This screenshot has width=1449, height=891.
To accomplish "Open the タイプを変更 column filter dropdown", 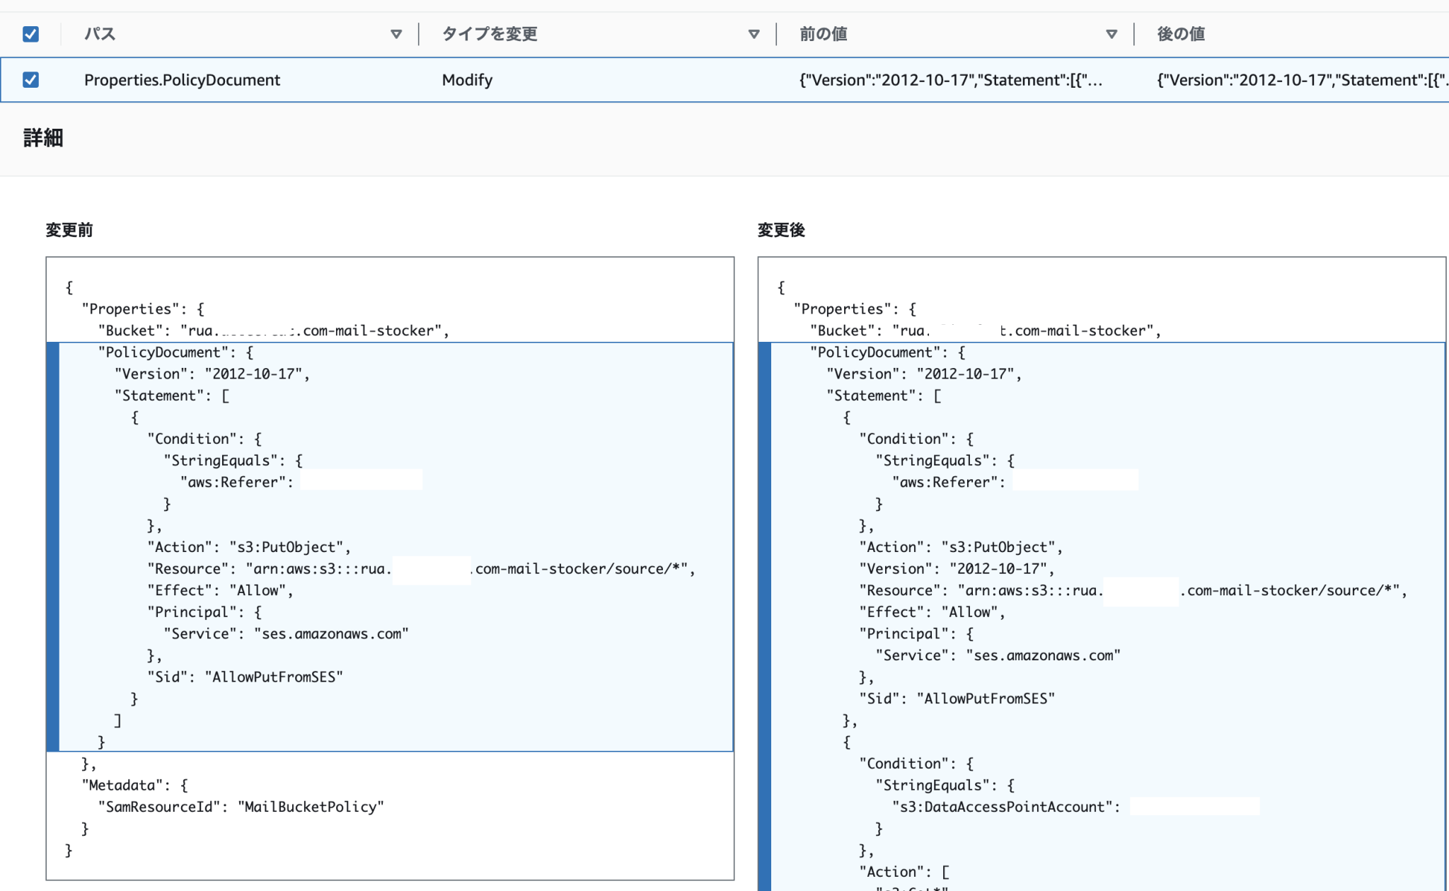I will point(755,33).
